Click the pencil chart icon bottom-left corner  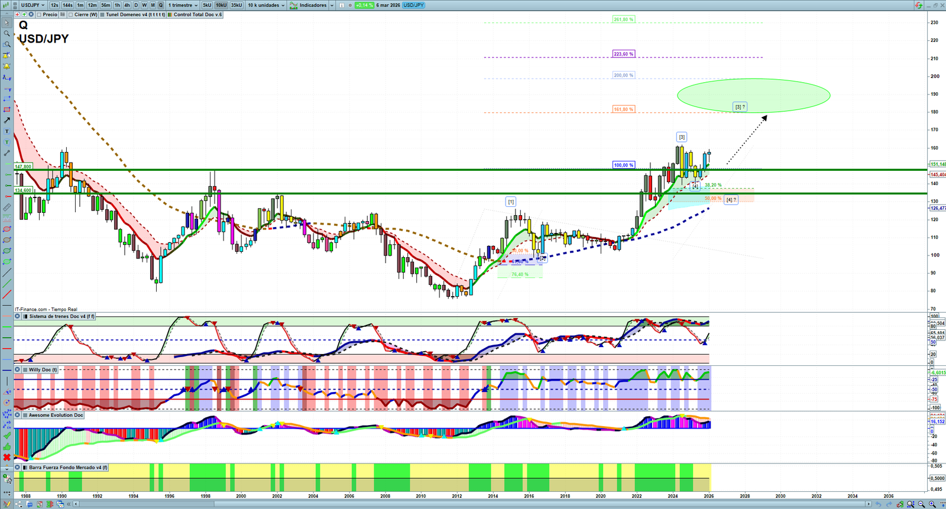pyautogui.click(x=7, y=504)
